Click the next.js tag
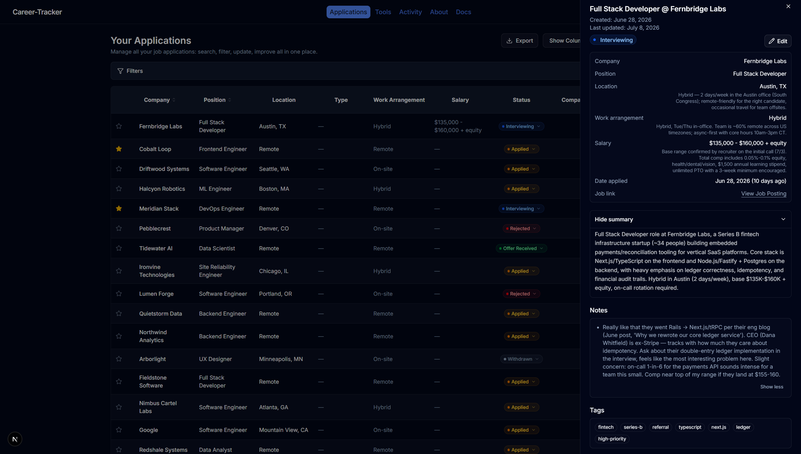Screen dimensions: 801x454 (718, 427)
